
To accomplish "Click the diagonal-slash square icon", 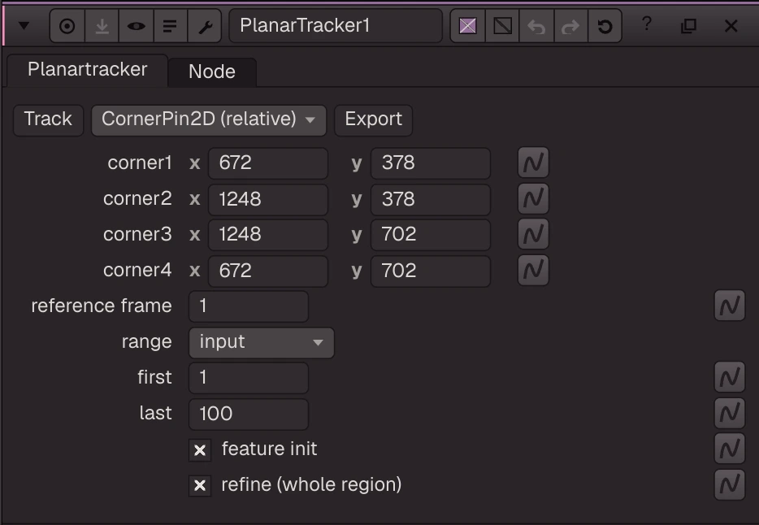I will [x=502, y=26].
